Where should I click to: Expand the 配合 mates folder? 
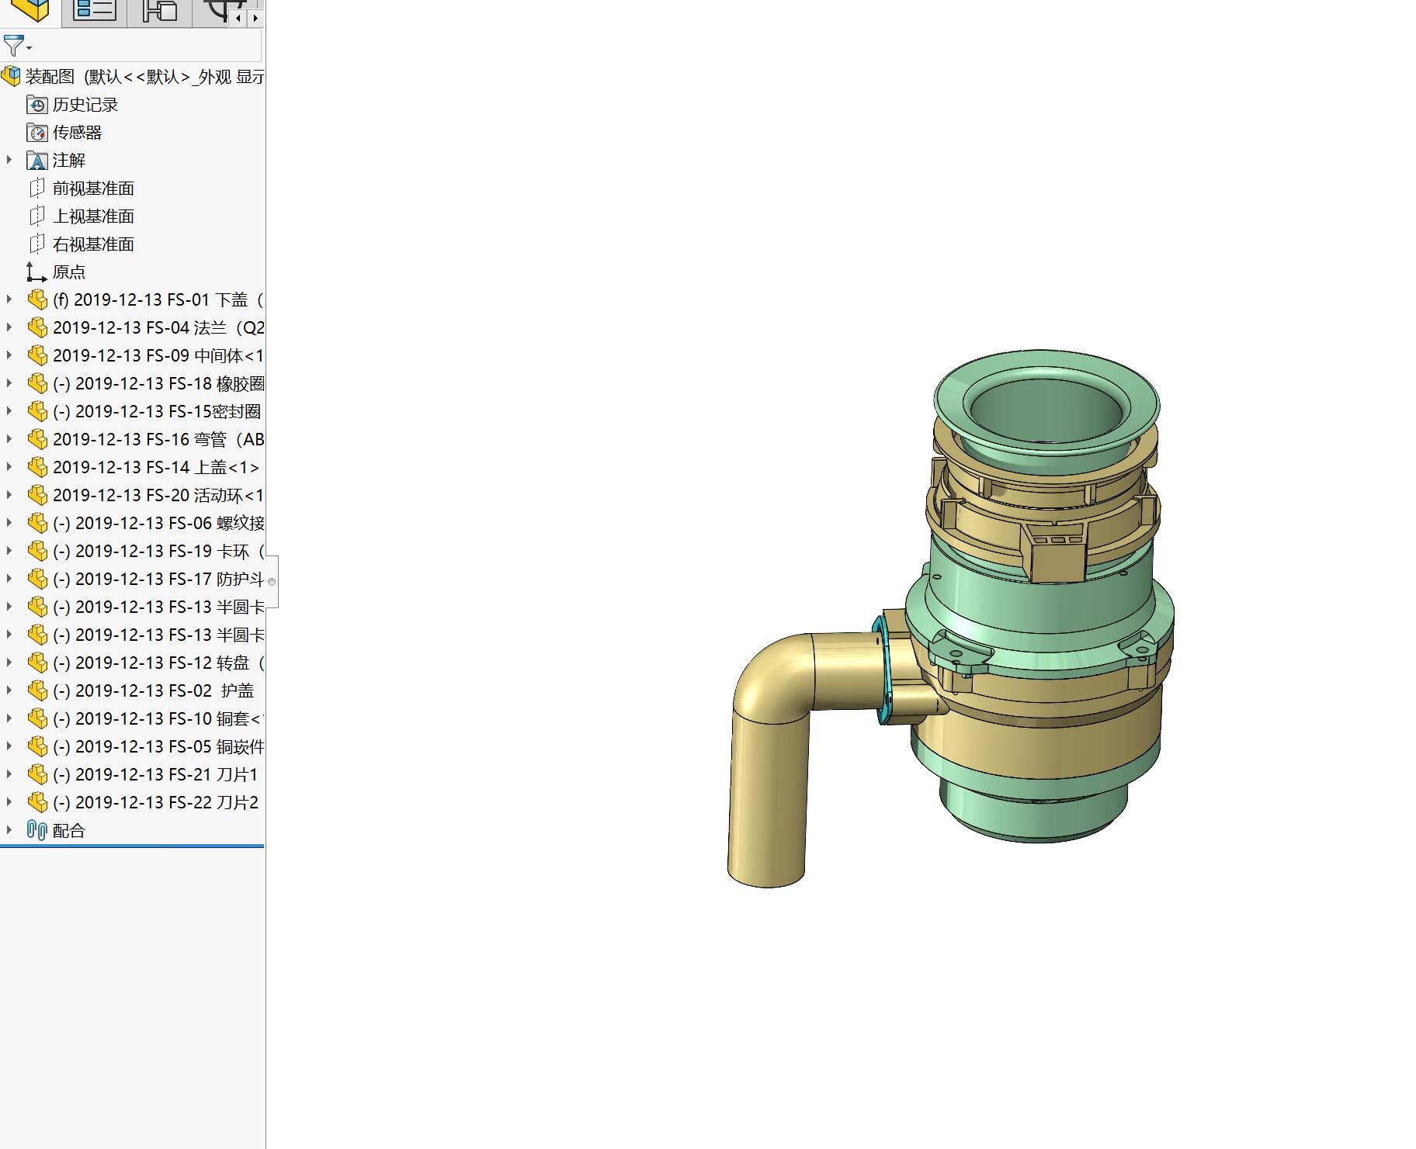(x=9, y=829)
